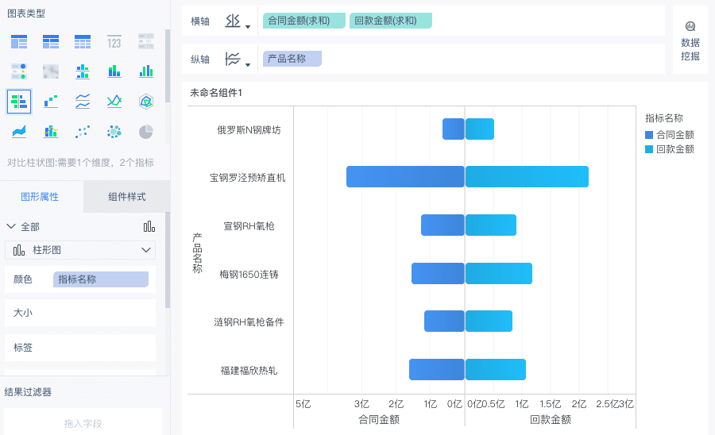Screen dimensions: 715x435
Task: Switch to the 图形属性 tab
Action: click(41, 197)
